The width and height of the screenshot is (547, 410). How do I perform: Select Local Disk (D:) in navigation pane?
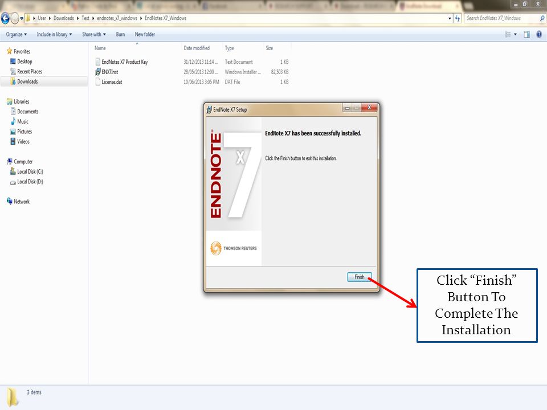click(x=30, y=182)
